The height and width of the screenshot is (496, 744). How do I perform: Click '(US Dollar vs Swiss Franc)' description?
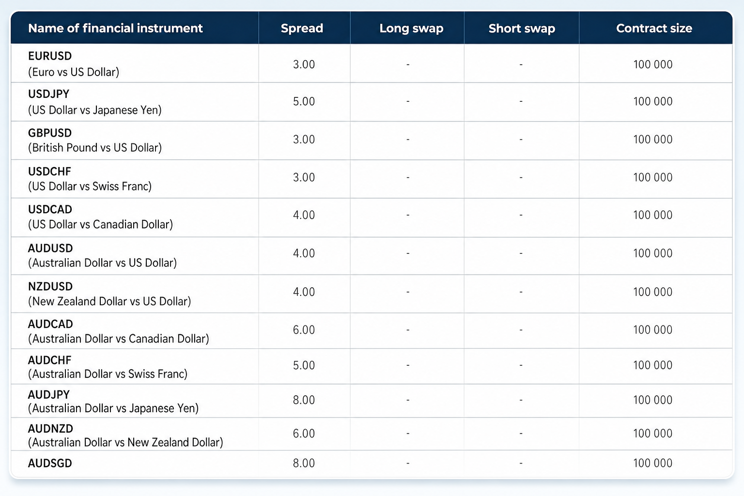[90, 186]
